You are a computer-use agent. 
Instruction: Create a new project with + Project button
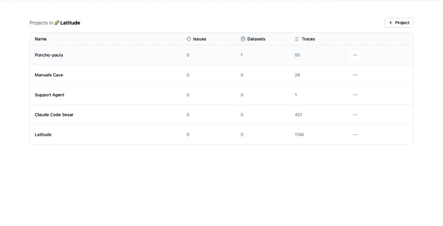tap(398, 23)
